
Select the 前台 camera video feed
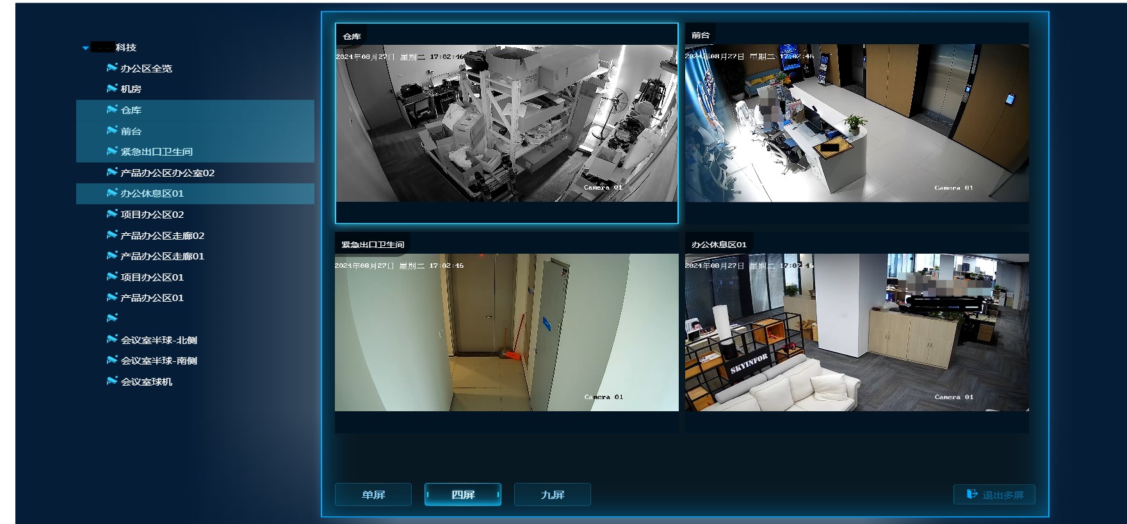[x=857, y=123]
